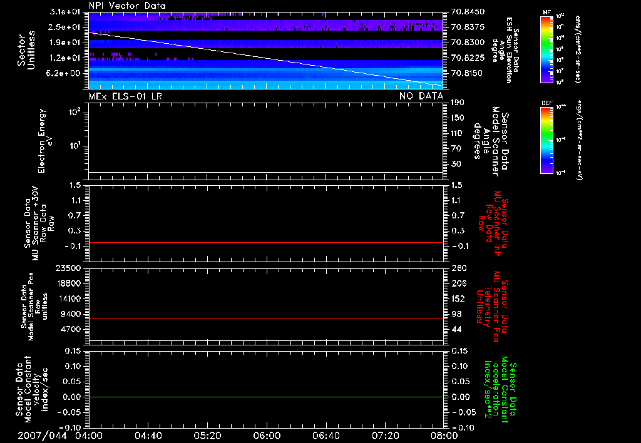Click the 'cnts/(cm**2-sr-sec)' unit label
Screen dimensions: 641x443
click(578, 49)
